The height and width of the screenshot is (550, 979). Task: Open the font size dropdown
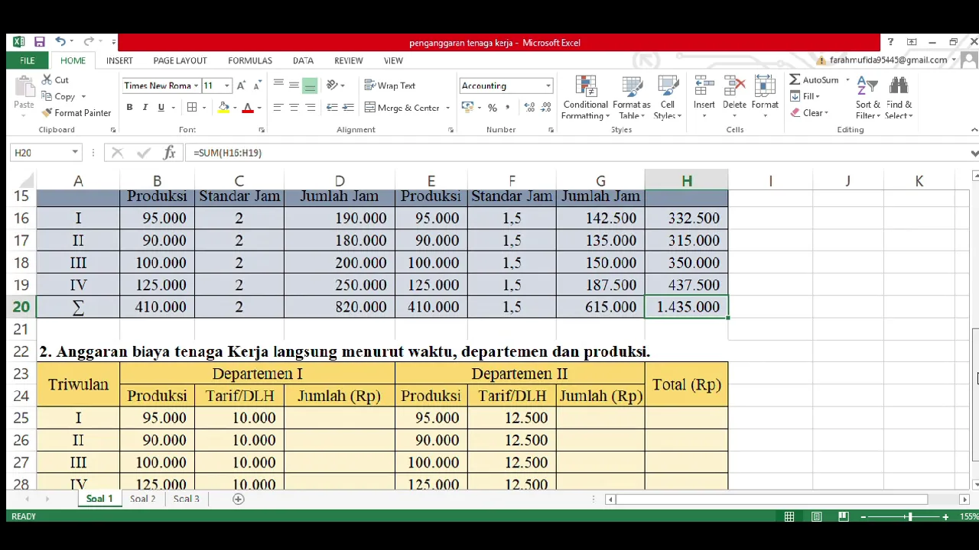pyautogui.click(x=227, y=86)
